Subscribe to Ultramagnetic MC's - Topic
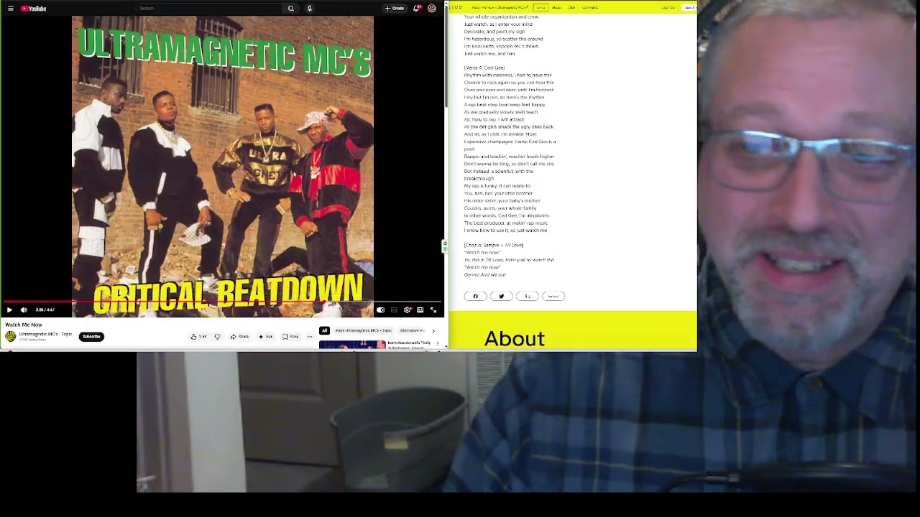 coord(91,336)
